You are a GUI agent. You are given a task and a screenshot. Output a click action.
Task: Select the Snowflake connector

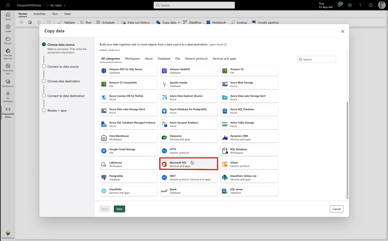(128, 191)
